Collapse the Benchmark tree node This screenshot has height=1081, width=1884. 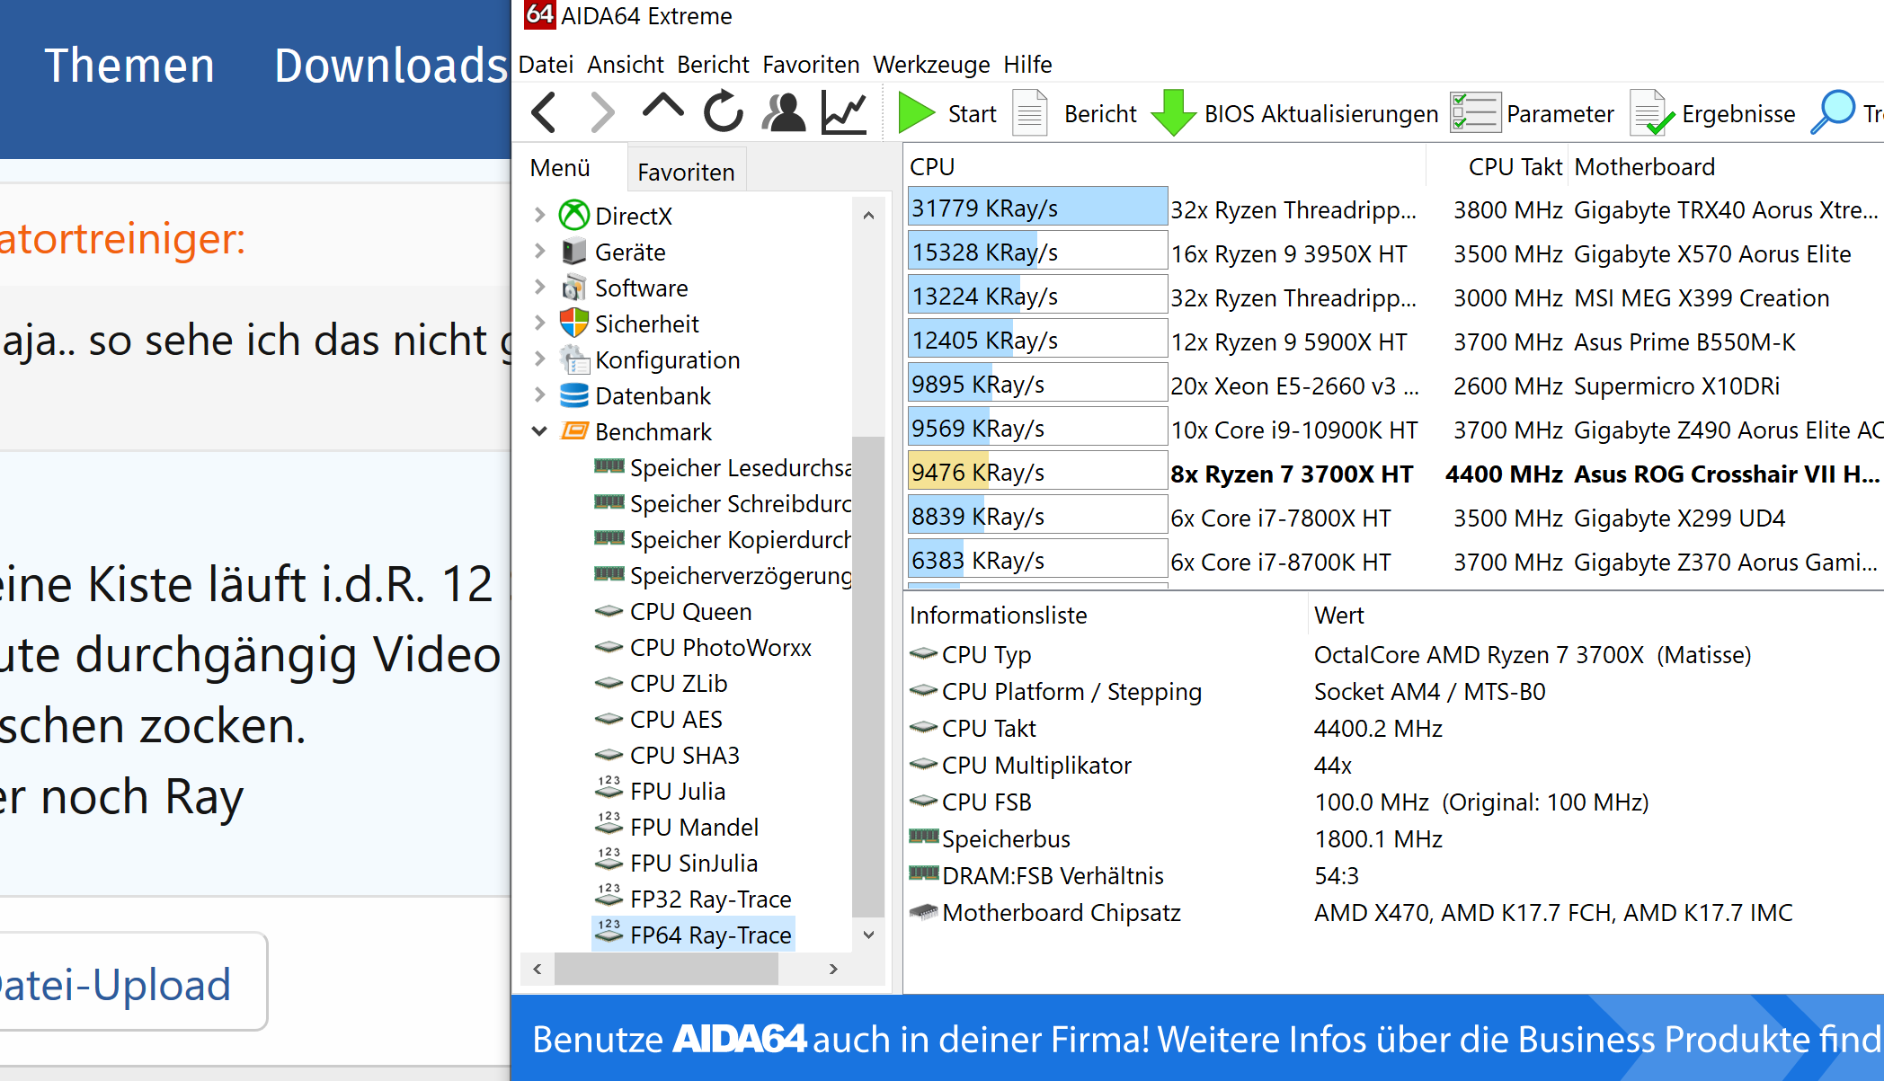[539, 431]
